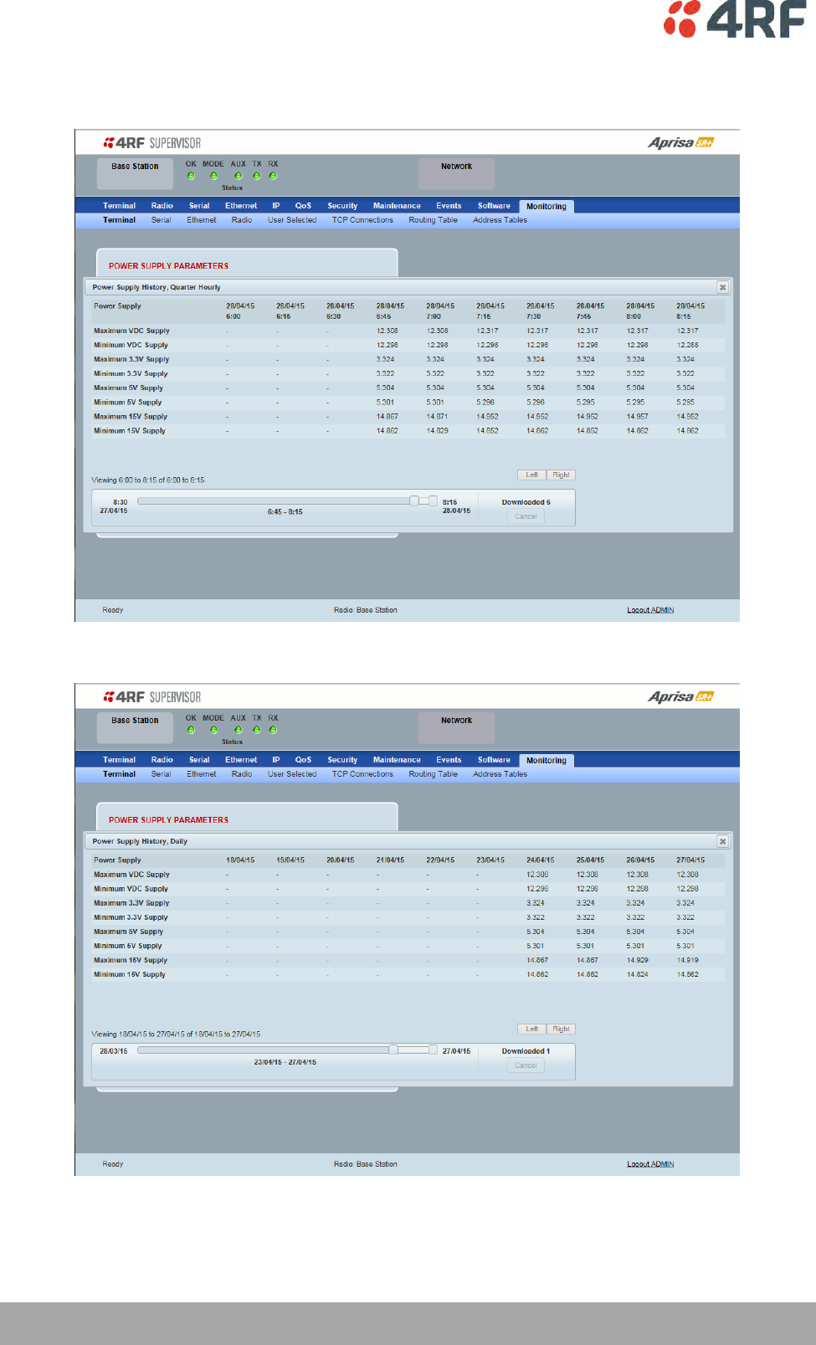The image size is (816, 1345).
Task: Open the Radio menu in Quarter Hourly screenshot
Action: pyautogui.click(x=162, y=206)
